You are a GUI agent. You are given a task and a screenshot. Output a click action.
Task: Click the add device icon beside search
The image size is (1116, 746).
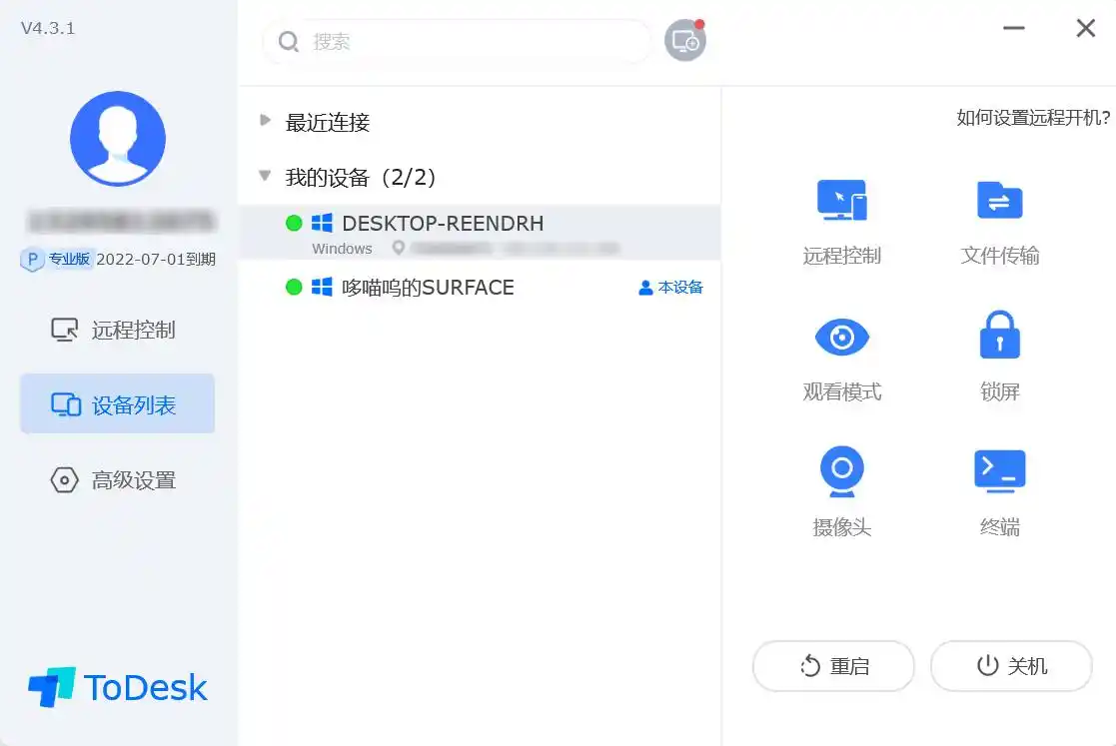coord(685,41)
